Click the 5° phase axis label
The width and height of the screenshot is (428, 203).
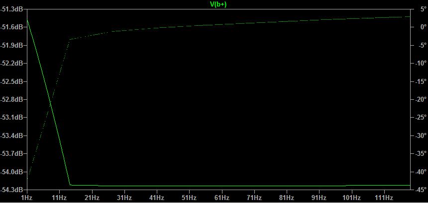[424, 9]
